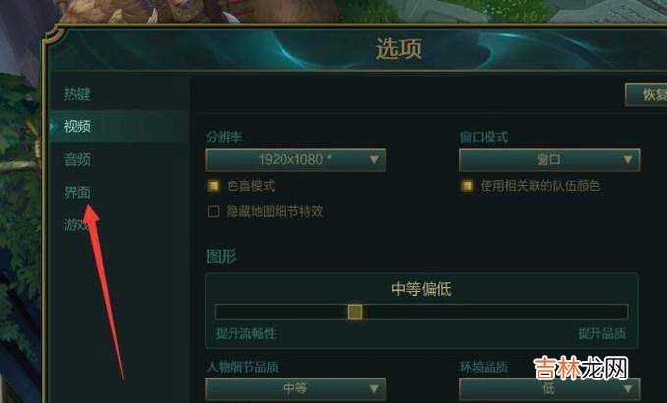Viewport: 667px width, 403px height.
Task: Open the 界面 interface settings tab
Action: tap(77, 192)
